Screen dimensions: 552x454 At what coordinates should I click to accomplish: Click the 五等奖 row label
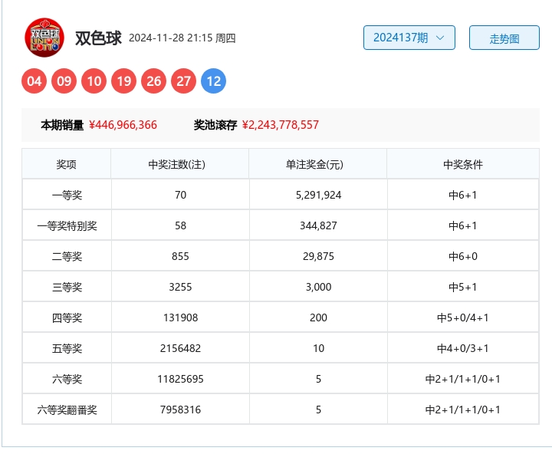click(67, 348)
